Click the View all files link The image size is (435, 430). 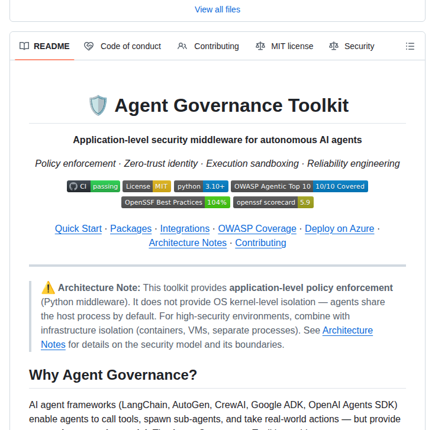coord(218,9)
